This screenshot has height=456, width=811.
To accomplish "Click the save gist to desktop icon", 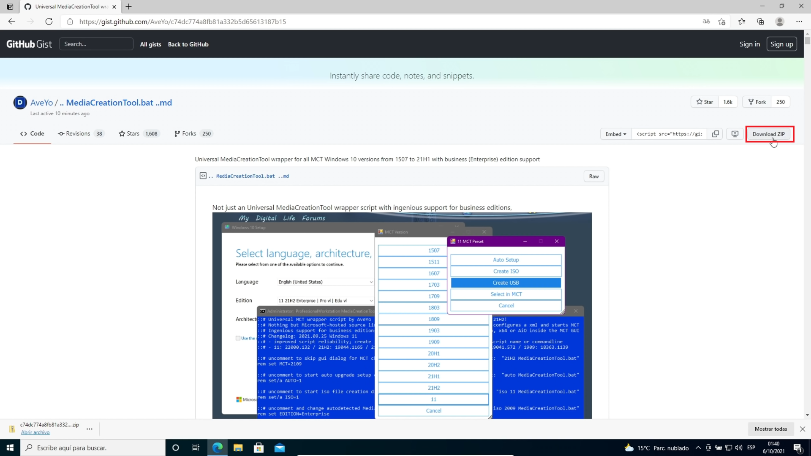I will [735, 134].
